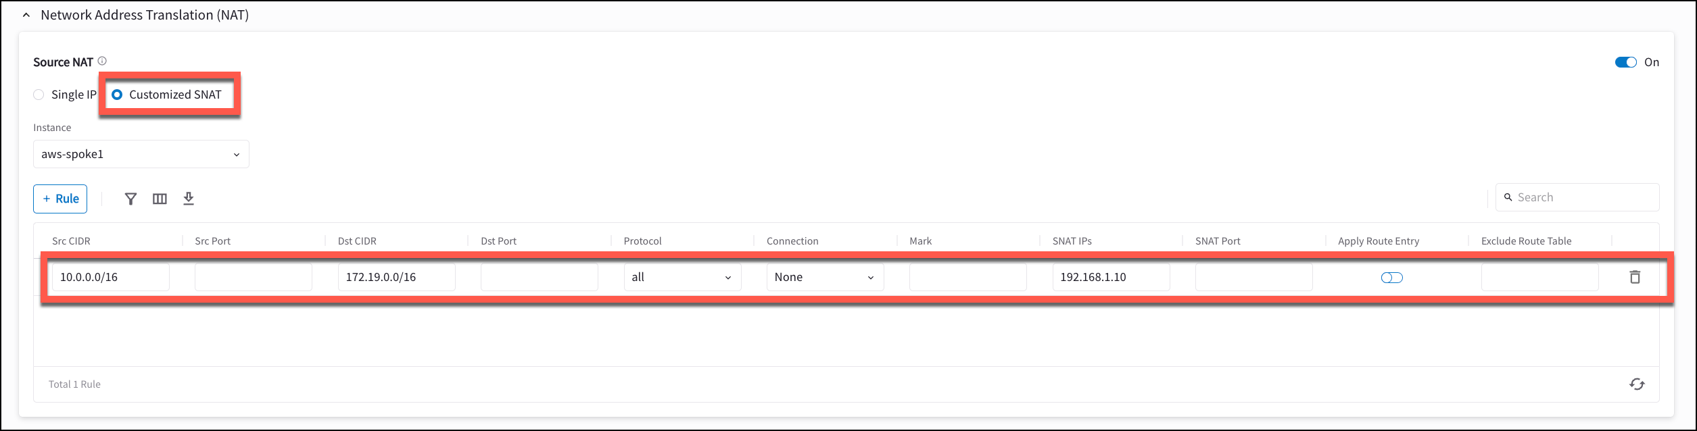Click the Dst CIDR field 172.19.0.0/16
The width and height of the screenshot is (1697, 431).
[x=396, y=277]
